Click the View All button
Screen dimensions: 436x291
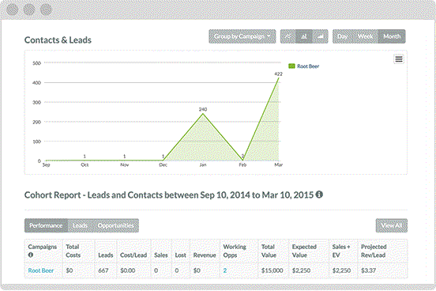[392, 225]
